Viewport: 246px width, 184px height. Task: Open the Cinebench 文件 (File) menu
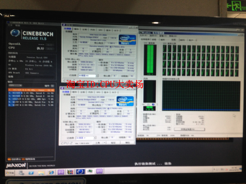click(10, 25)
